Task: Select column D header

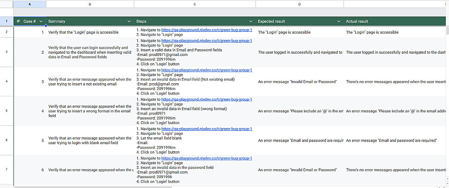Action: (299, 4)
